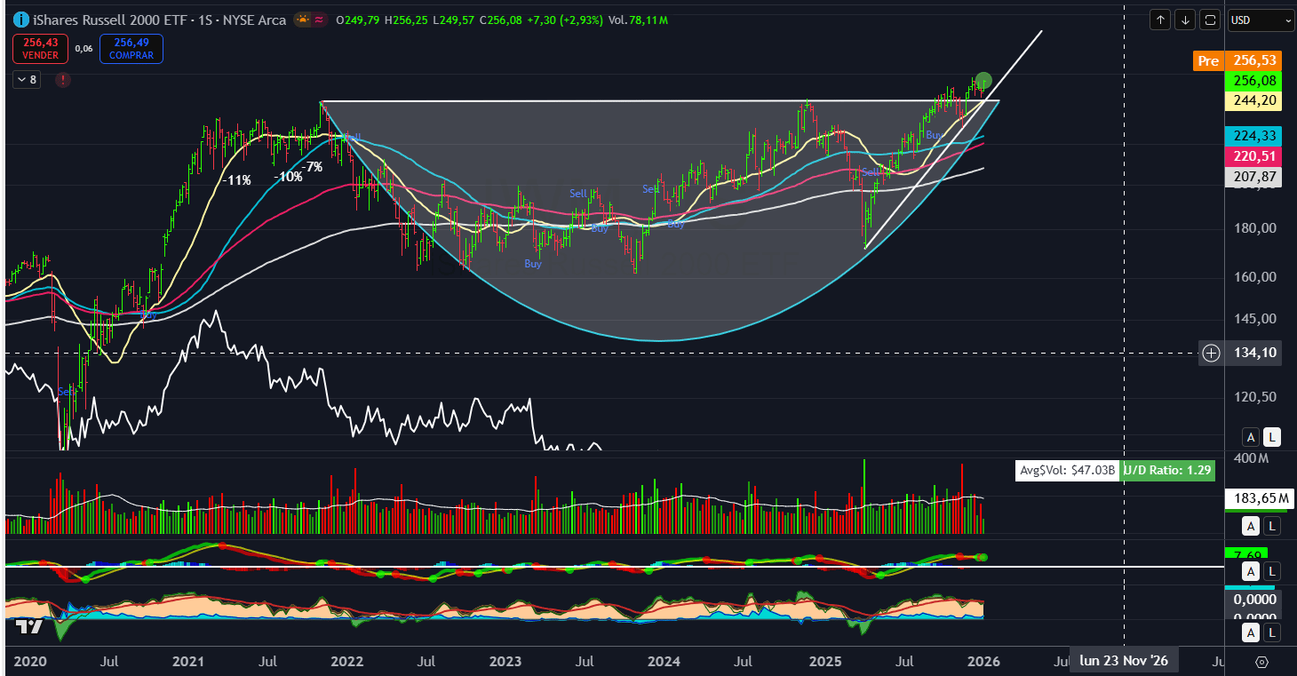Click the pink 220,51 moving average label
Screen dimensions: 1297x676
(x=1255, y=156)
